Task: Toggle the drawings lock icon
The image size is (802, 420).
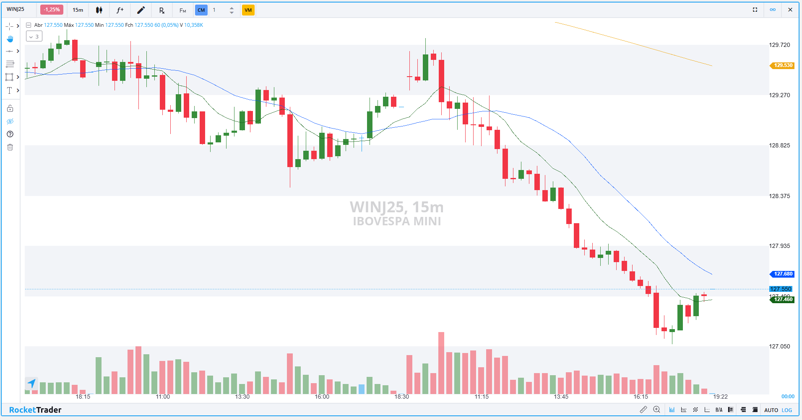Action: point(10,108)
